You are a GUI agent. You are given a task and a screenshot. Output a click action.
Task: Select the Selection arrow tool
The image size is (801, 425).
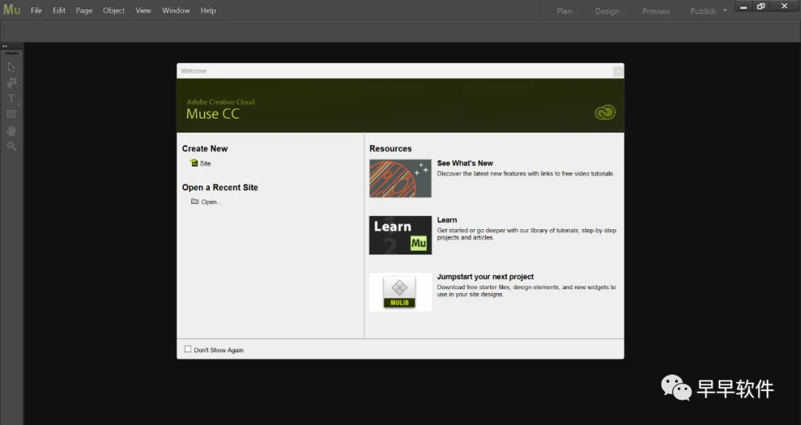[11, 67]
